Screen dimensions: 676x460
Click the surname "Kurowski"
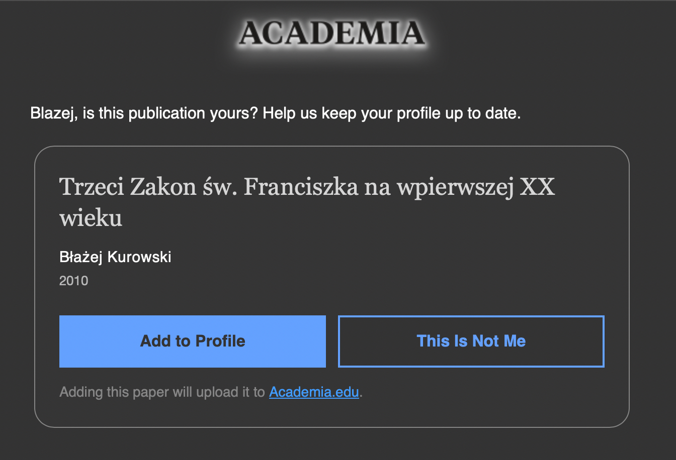click(x=139, y=257)
